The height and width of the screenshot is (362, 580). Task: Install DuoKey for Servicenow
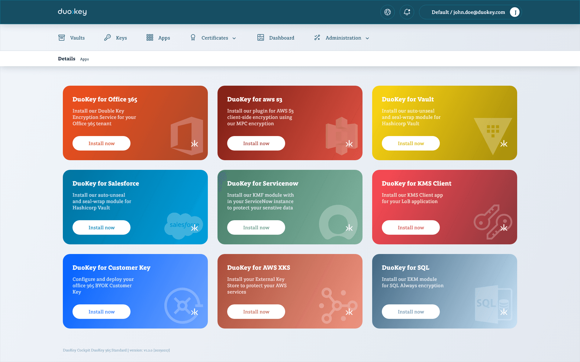(x=256, y=227)
